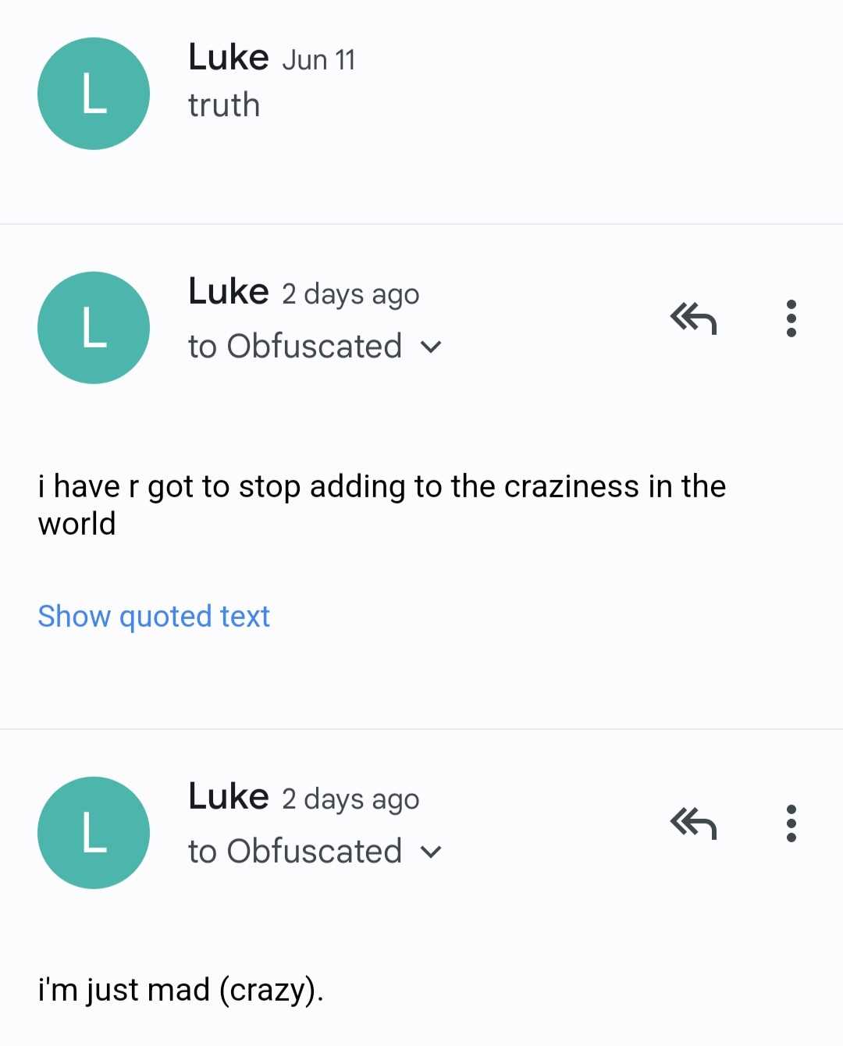Tap Luke's avatar on the "craziness" message

tap(94, 328)
